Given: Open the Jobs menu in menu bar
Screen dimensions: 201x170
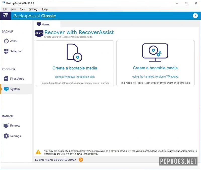Looking at the screenshot, I should [14, 9].
